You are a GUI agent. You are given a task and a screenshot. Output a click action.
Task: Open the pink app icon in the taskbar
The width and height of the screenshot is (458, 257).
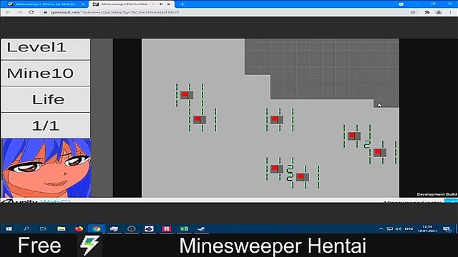click(x=167, y=228)
